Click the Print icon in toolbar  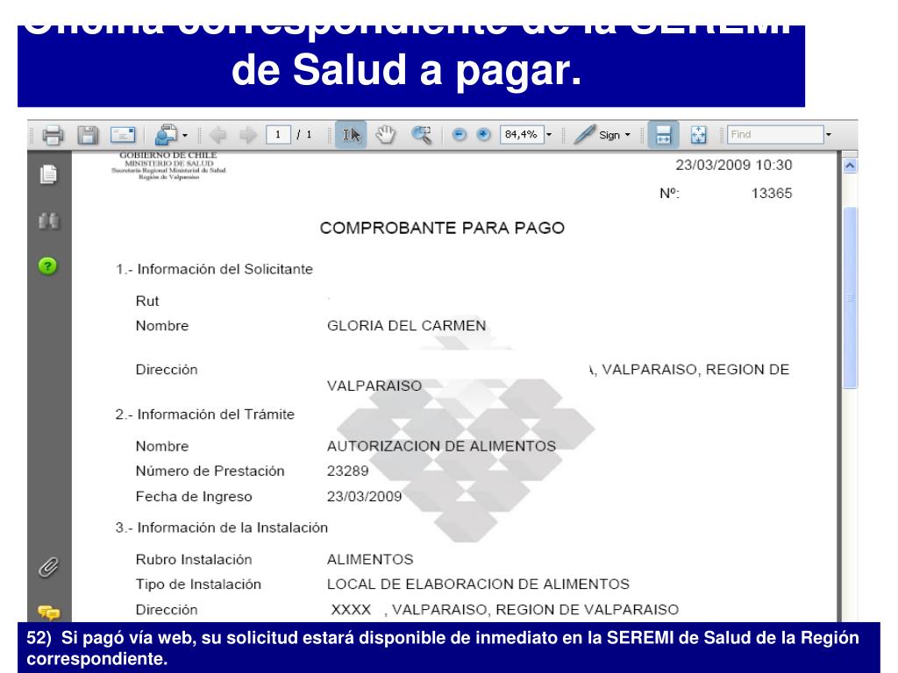(53, 135)
